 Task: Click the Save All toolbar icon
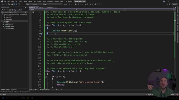pyautogui.click(x=16, y=4)
